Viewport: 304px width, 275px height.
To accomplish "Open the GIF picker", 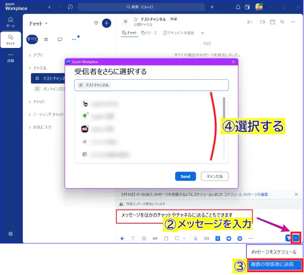I will [155, 238].
